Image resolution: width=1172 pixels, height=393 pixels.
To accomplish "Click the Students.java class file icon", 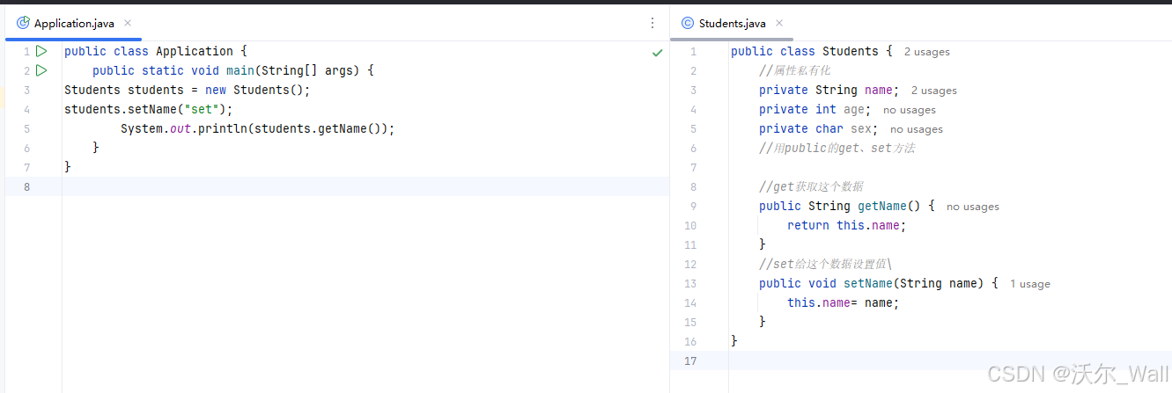I will 688,23.
